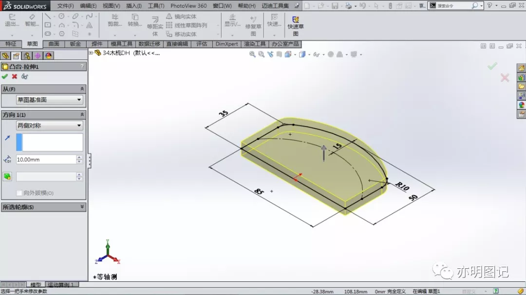Click the Convert Entities tool (转换)
The height and width of the screenshot is (295, 526).
point(135,20)
